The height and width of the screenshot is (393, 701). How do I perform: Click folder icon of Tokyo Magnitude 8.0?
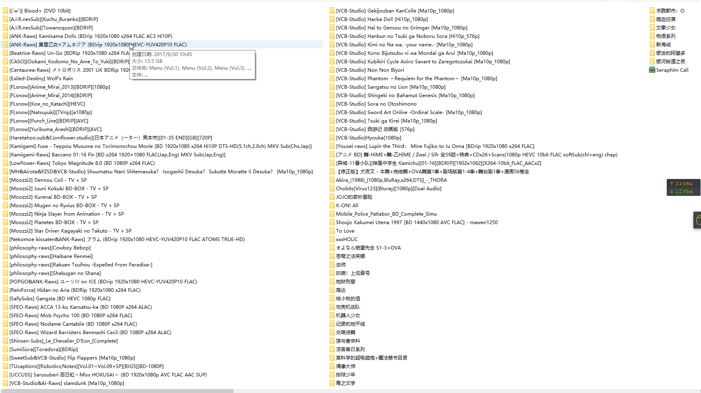point(5,163)
